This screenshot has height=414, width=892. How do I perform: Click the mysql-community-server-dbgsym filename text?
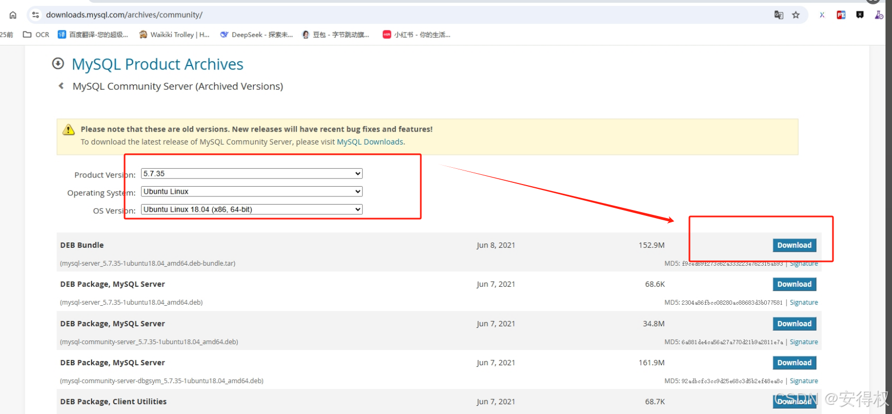162,381
